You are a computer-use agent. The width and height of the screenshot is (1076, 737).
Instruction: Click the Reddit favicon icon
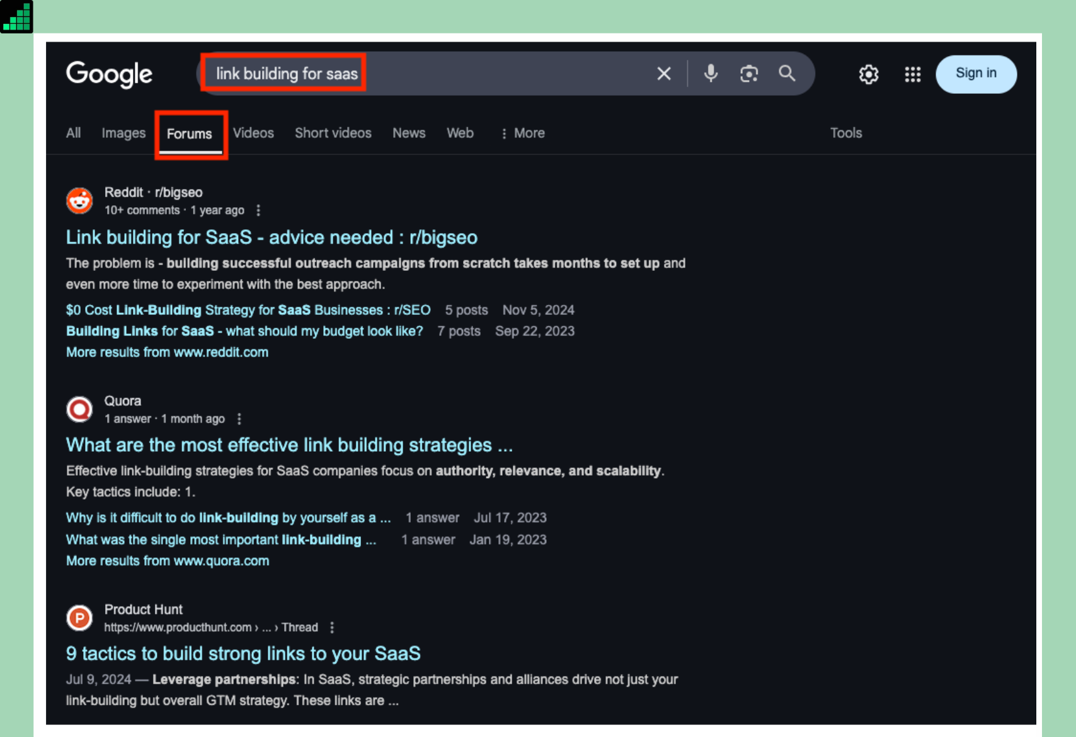coord(79,201)
